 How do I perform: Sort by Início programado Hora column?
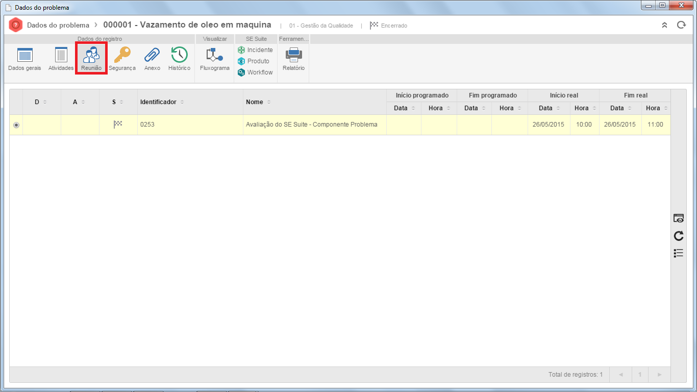439,108
